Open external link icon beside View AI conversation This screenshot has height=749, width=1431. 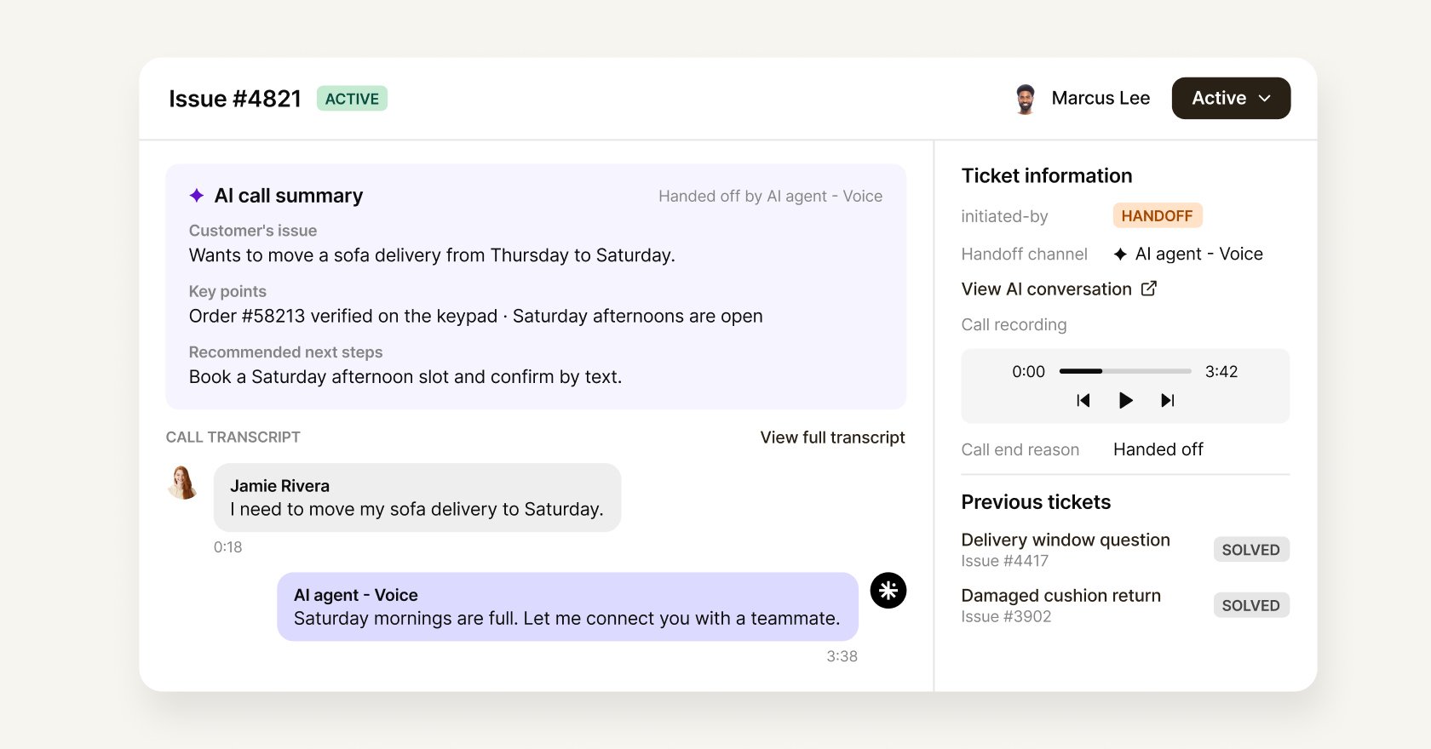(1149, 289)
